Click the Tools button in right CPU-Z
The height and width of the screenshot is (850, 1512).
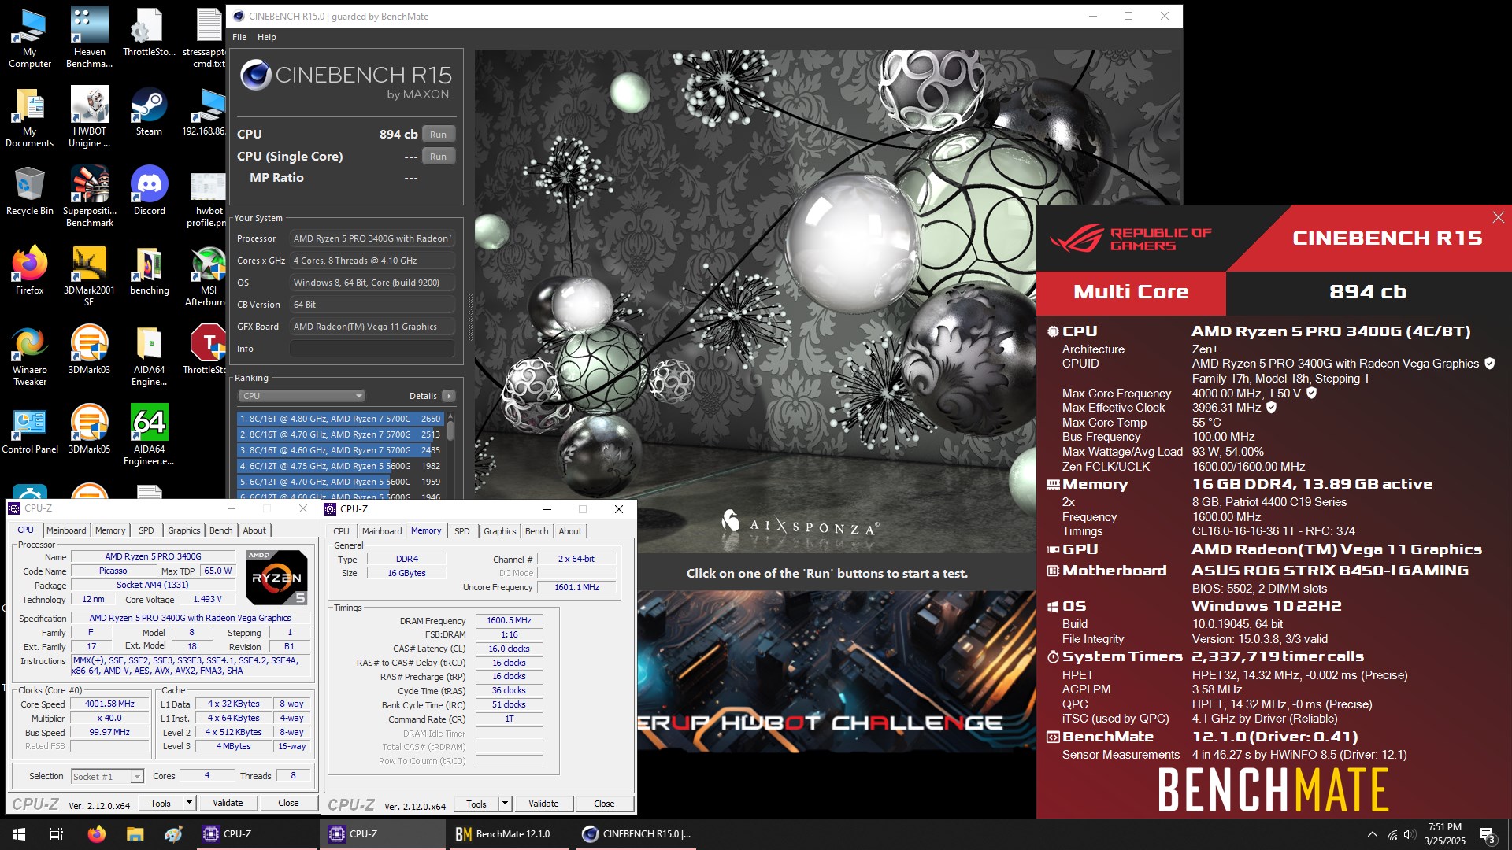[476, 804]
